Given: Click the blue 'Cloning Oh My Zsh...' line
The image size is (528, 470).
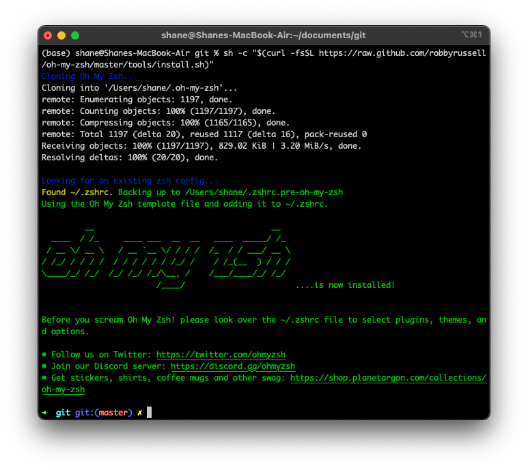Looking at the screenshot, I should tap(89, 76).
